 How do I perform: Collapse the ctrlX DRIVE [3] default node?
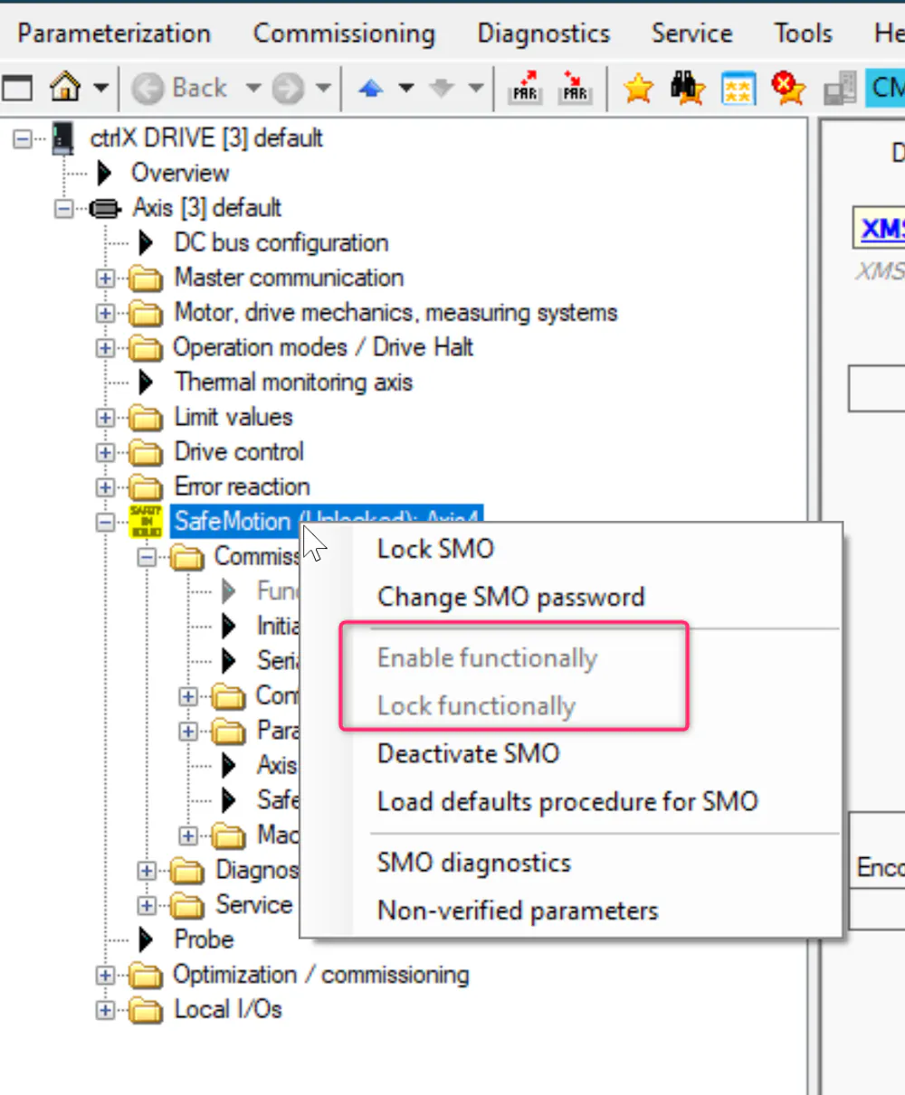pos(21,139)
